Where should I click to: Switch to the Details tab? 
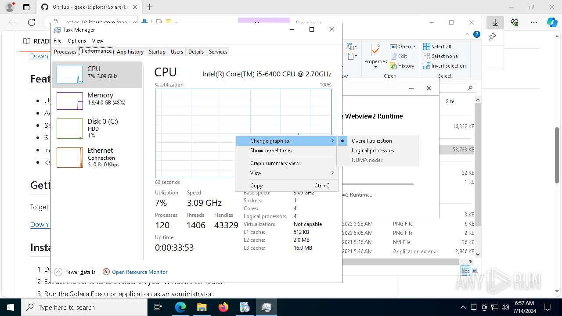[x=196, y=52]
